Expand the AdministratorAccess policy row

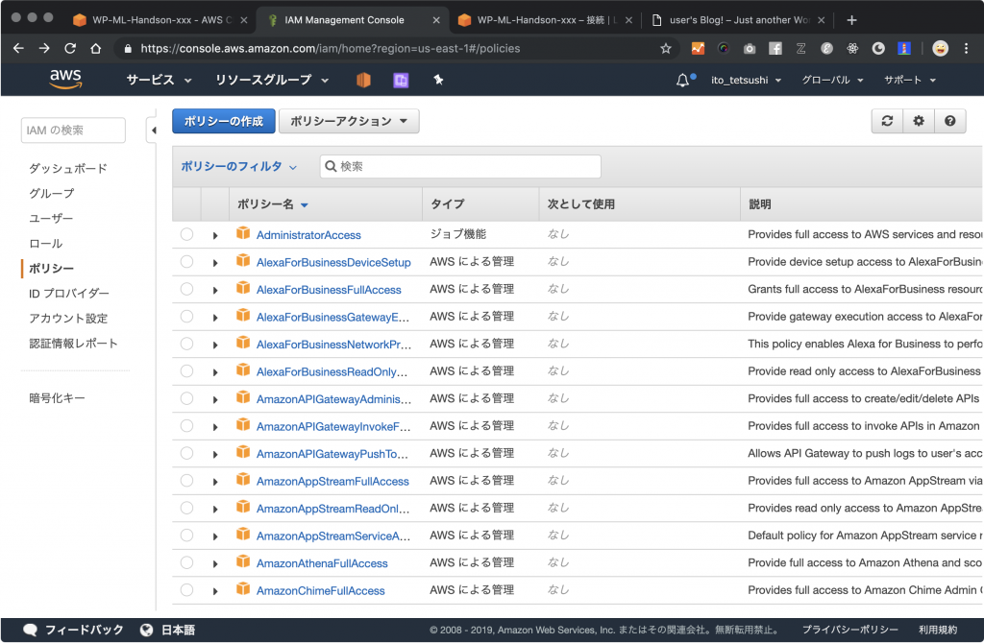click(215, 236)
